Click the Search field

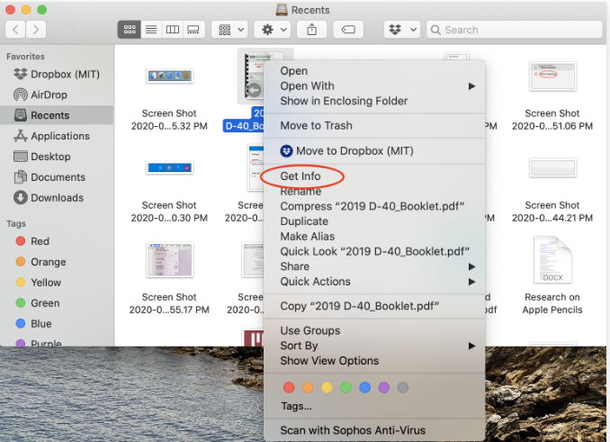[515, 30]
